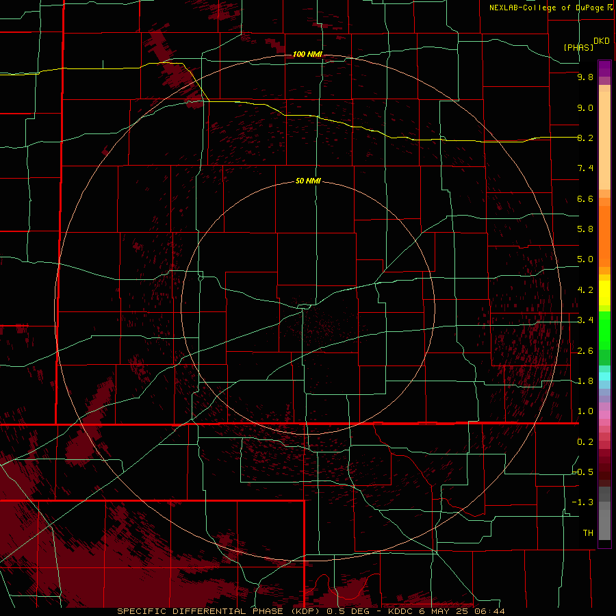Click the KDDC radar site identifier

coord(402,611)
